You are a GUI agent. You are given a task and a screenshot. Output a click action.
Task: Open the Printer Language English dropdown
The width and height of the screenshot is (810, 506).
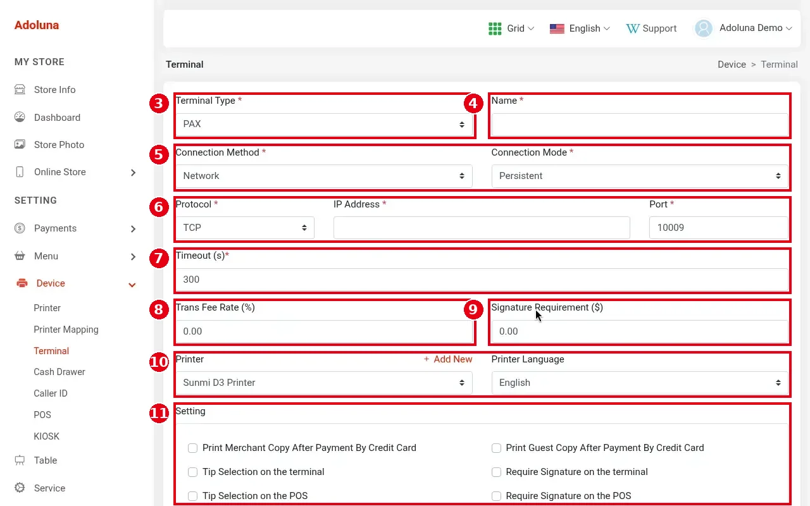pyautogui.click(x=640, y=383)
